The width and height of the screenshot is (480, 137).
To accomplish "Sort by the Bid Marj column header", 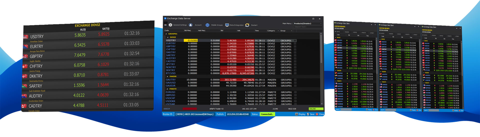I will 187,31.
